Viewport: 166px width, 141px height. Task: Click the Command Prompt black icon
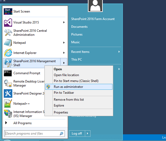click(8, 73)
